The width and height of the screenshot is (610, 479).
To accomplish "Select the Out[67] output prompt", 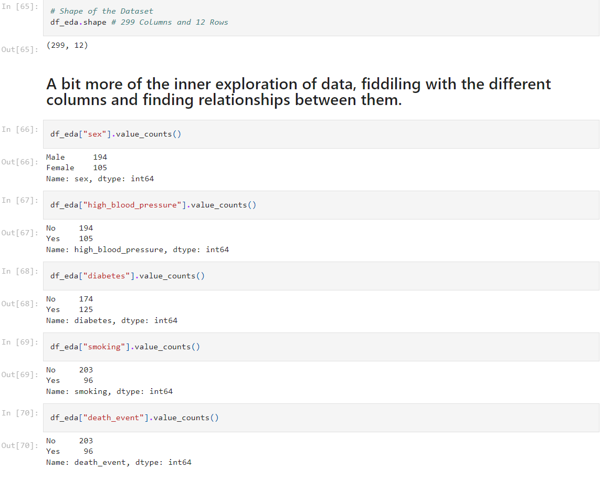I will coord(19,233).
